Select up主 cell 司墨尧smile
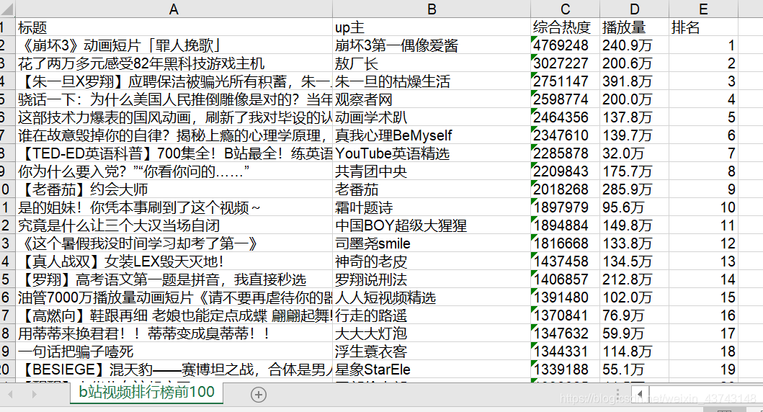The image size is (763, 412). pyautogui.click(x=432, y=243)
